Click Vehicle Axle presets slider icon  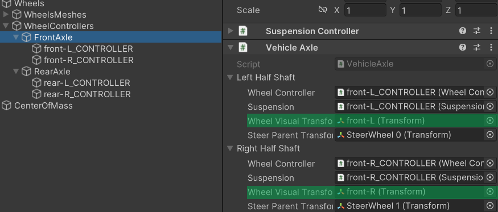(477, 48)
